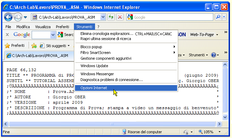Close the Strumenti menu in menu bar
The height and width of the screenshot is (138, 232).
(84, 27)
